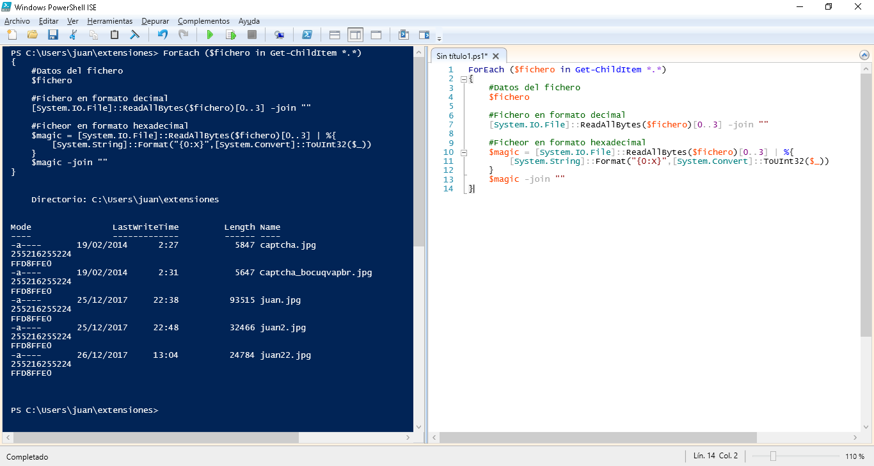Viewport: 874px width, 466px height.
Task: Open a script with the folder icon
Action: coord(32,35)
